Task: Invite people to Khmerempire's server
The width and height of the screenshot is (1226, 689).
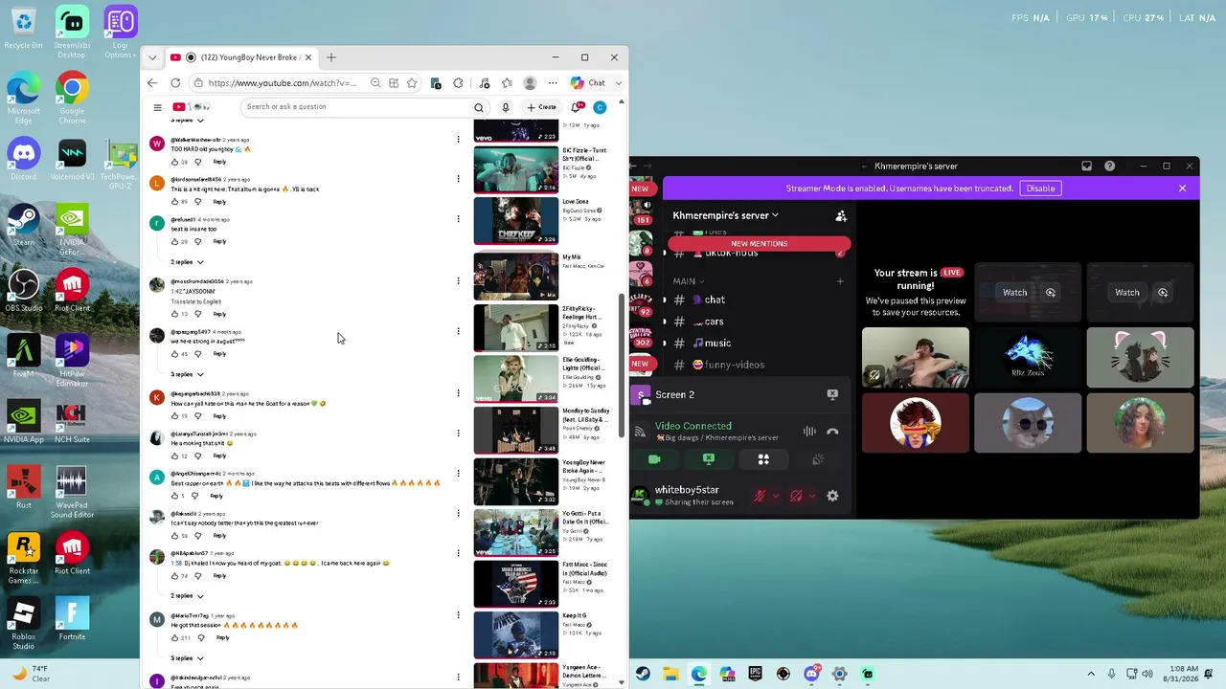Action: click(841, 216)
